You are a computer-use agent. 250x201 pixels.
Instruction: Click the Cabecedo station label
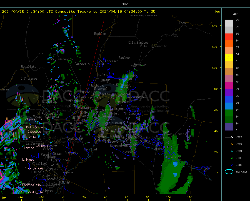(x=34, y=132)
